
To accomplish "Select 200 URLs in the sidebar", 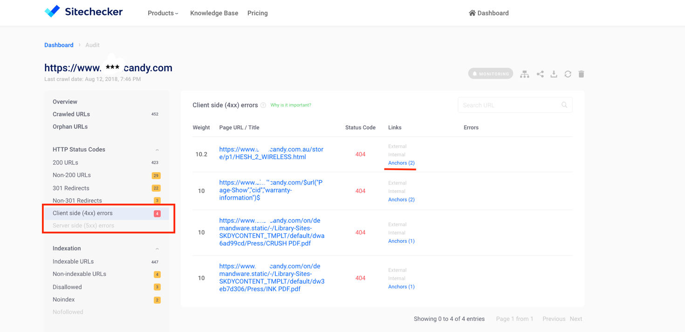I will click(65, 163).
